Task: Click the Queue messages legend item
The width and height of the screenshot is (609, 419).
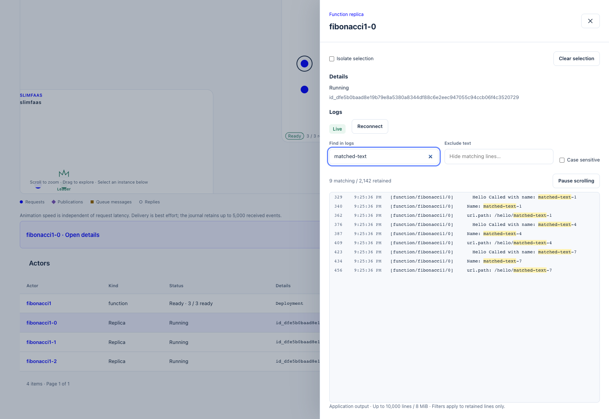Action: (111, 202)
